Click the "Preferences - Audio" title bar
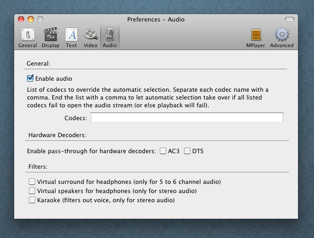Viewport: 314px width, 238px height. (156, 19)
